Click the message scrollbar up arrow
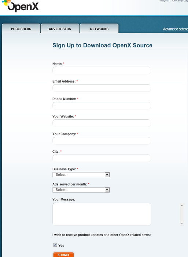The image size is (188, 257). pyautogui.click(x=182, y=205)
